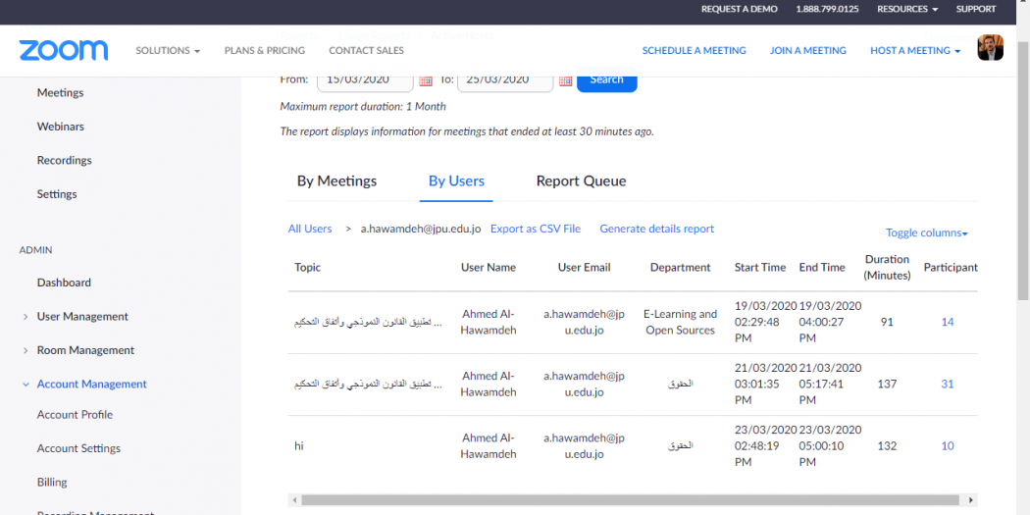Click a.hawamdeh@jpu.edu.jo in the breadcrumb
1030x515 pixels.
pos(421,229)
